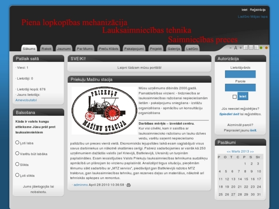Open the Reģistrācija link in the header

point(258,10)
